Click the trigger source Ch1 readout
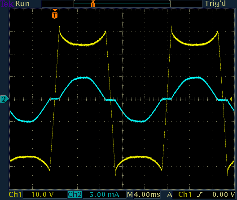 pyautogui.click(x=185, y=195)
